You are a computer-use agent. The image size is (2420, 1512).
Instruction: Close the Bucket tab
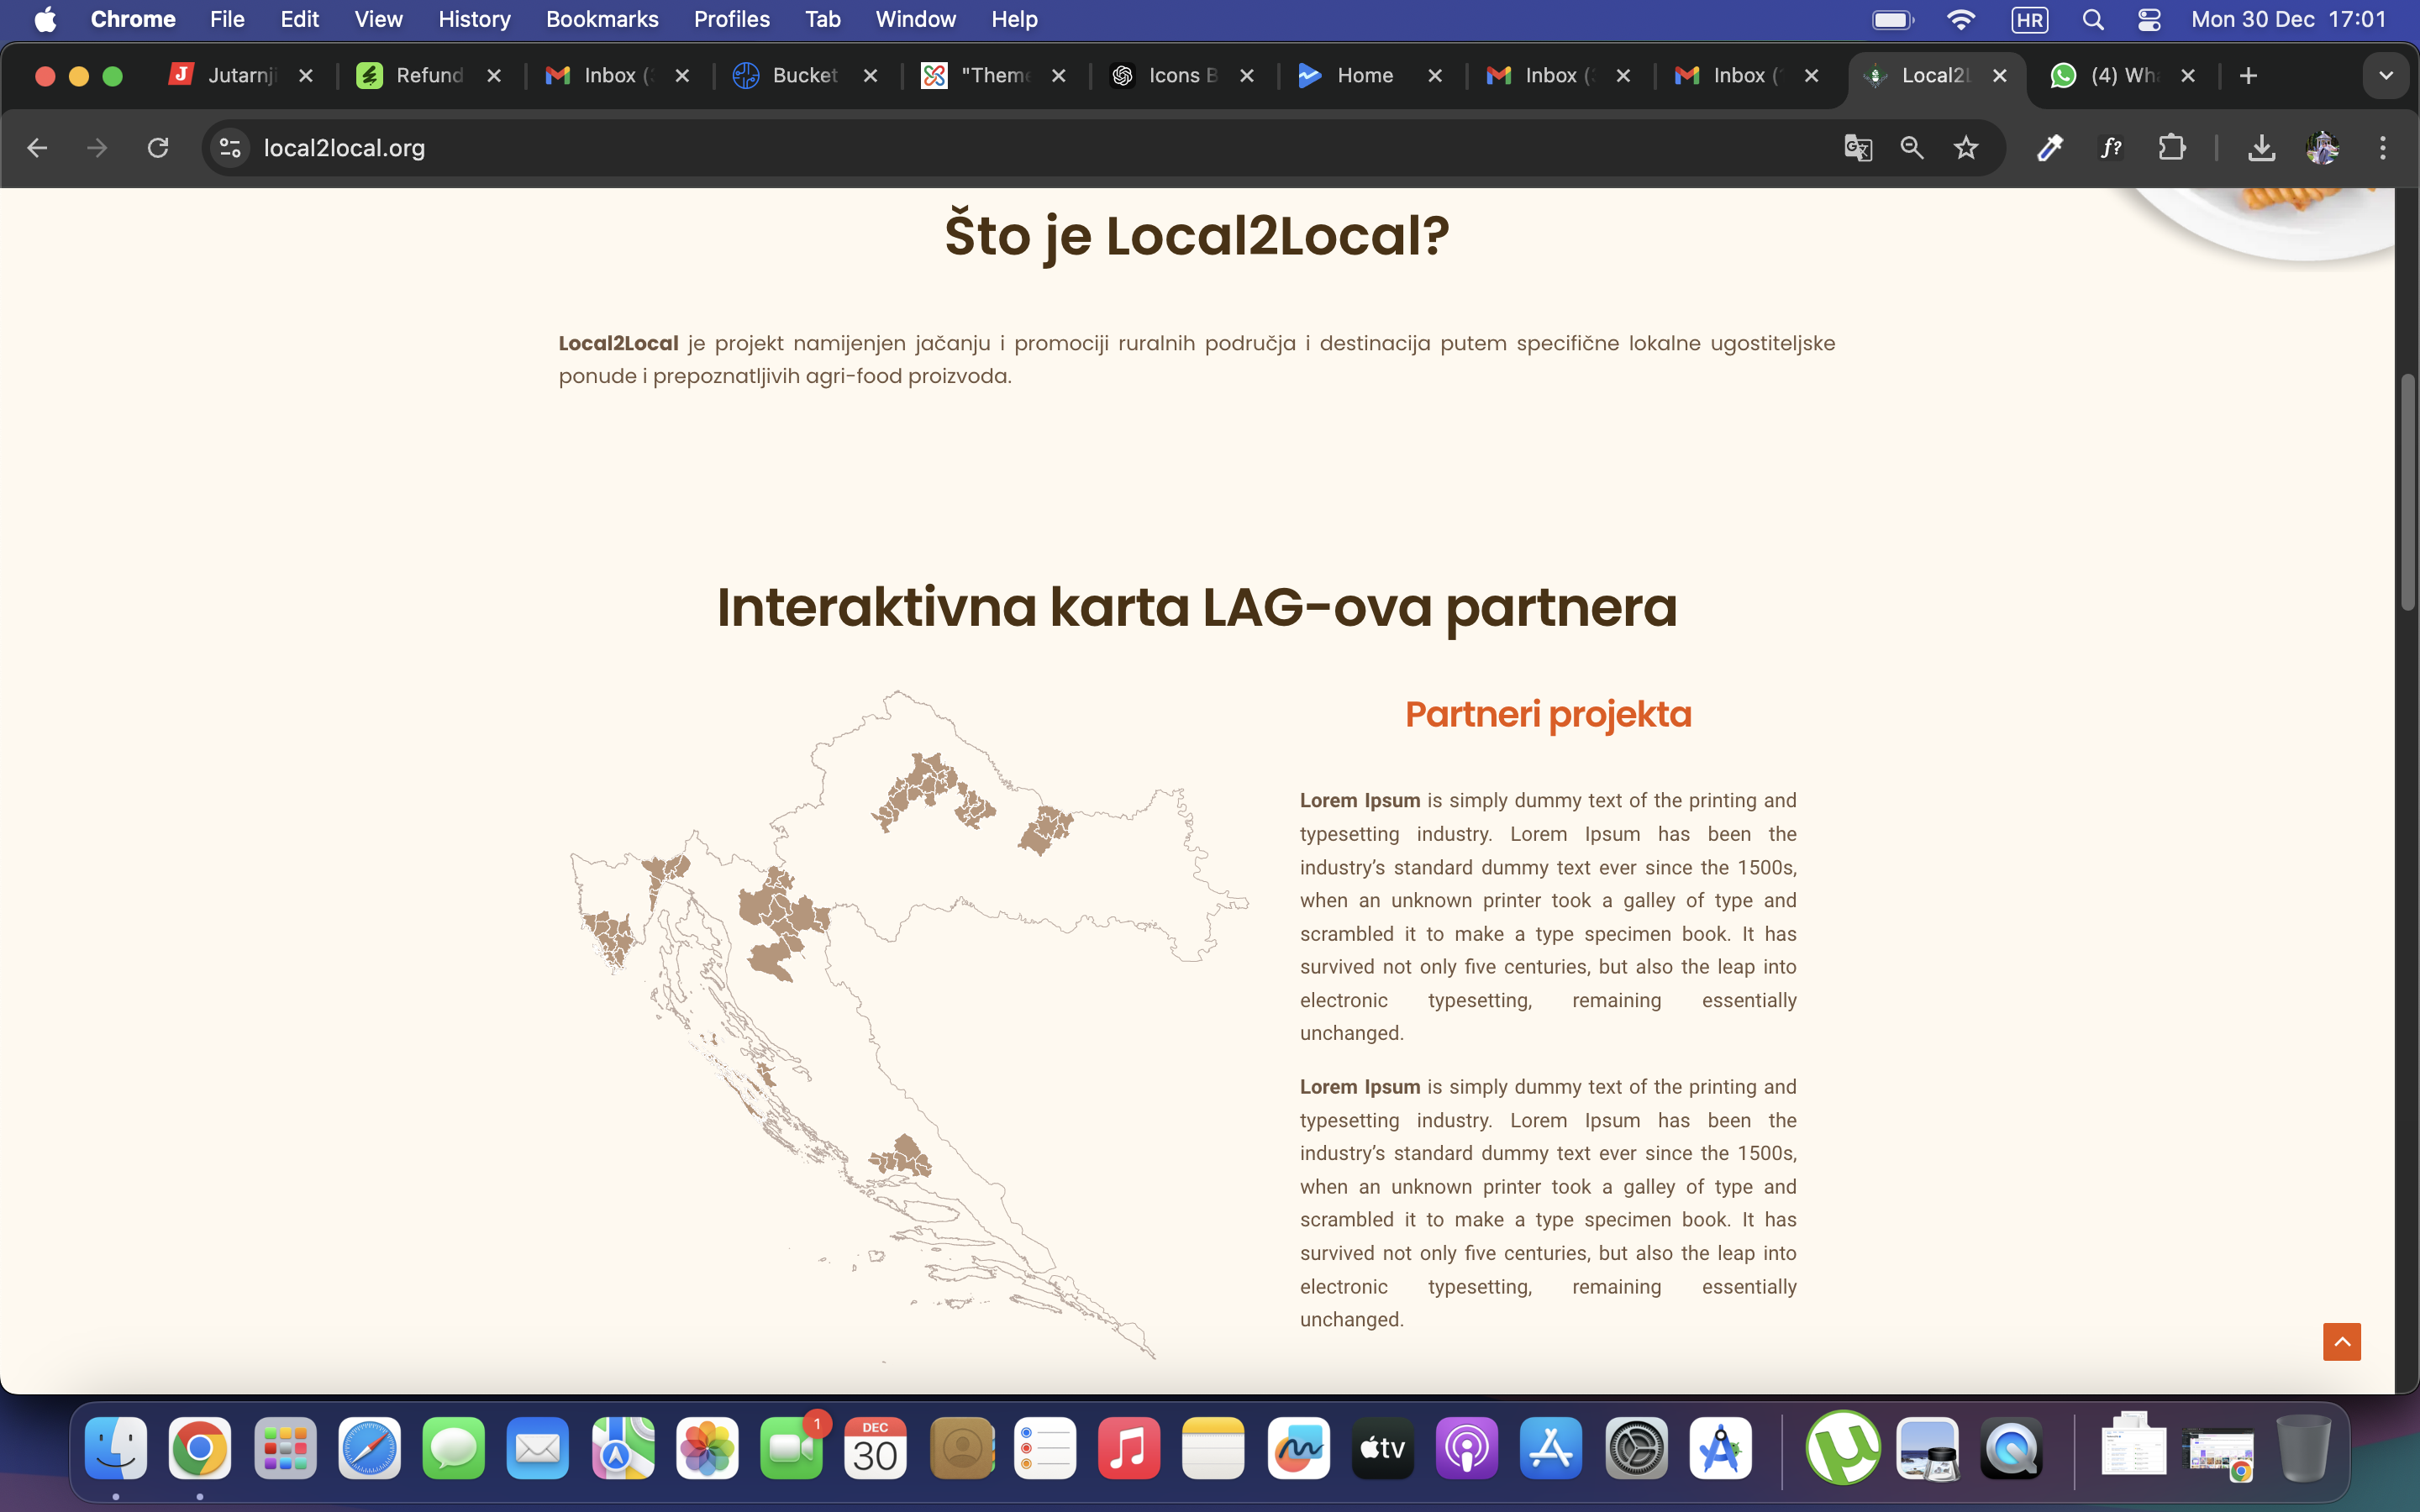(x=871, y=76)
